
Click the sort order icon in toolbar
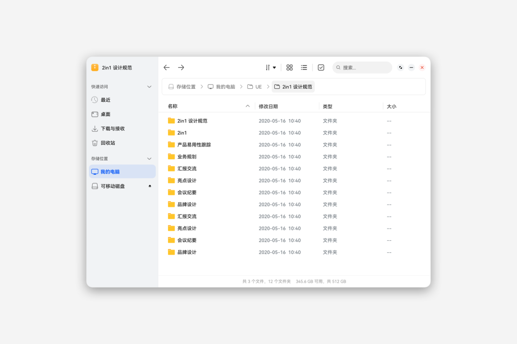point(267,67)
